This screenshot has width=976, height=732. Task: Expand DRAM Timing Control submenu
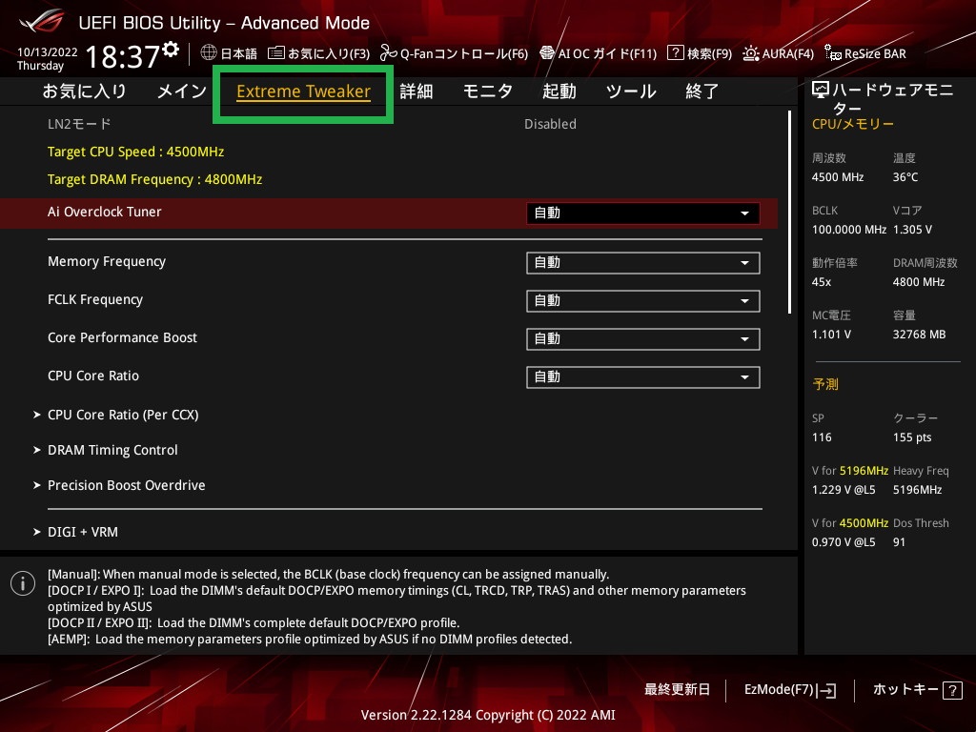coord(112,450)
